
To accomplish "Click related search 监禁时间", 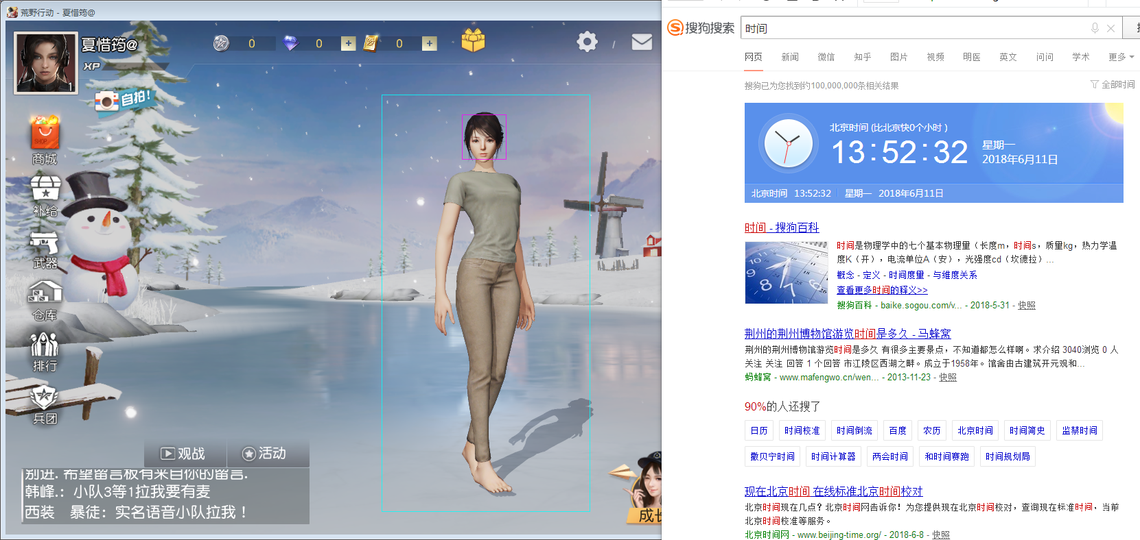I will pyautogui.click(x=1080, y=430).
